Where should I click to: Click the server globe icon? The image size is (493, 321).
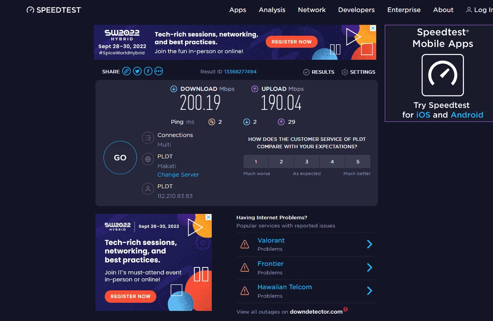[x=147, y=159]
